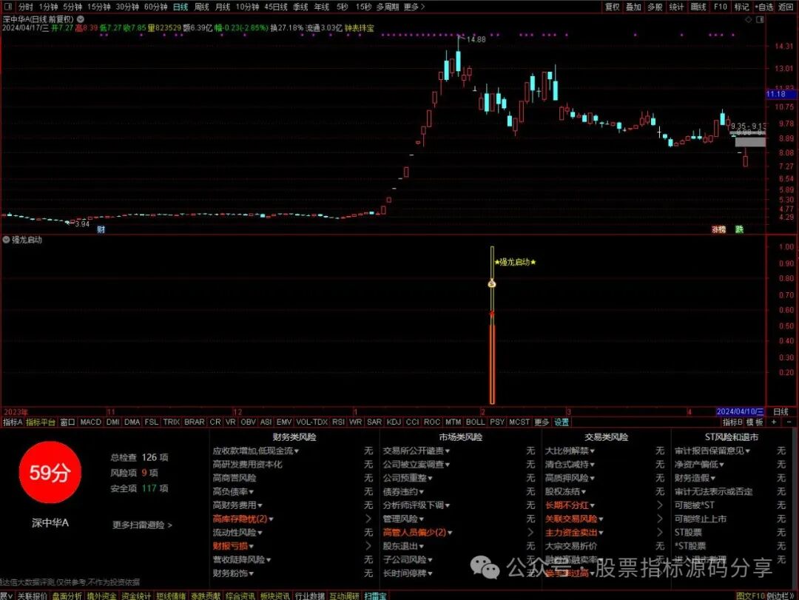Image resolution: width=799 pixels, height=600 pixels.
Task: Click the 日线 label at axis corner
Action: point(781,411)
